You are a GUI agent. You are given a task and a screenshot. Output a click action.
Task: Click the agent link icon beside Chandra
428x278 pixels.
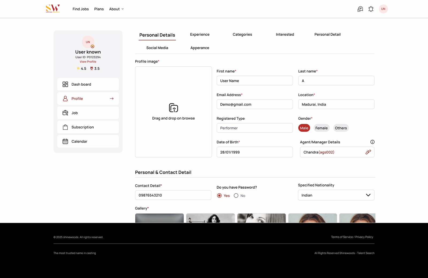click(x=368, y=152)
